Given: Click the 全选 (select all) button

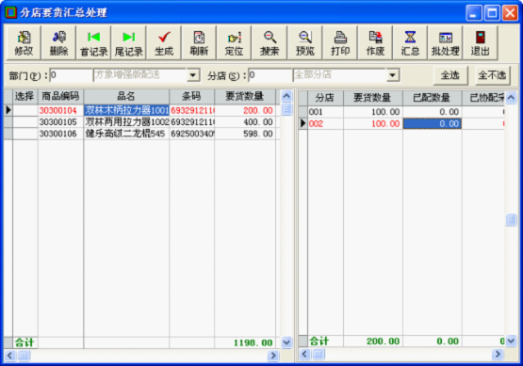Looking at the screenshot, I should [x=450, y=75].
